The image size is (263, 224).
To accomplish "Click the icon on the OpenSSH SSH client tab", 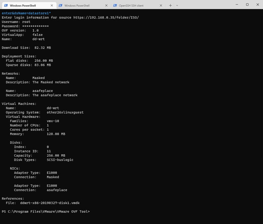I will [115, 6].
